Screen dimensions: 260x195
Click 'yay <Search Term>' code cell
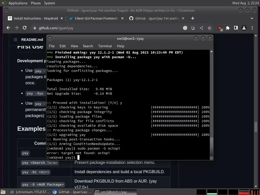(40, 163)
